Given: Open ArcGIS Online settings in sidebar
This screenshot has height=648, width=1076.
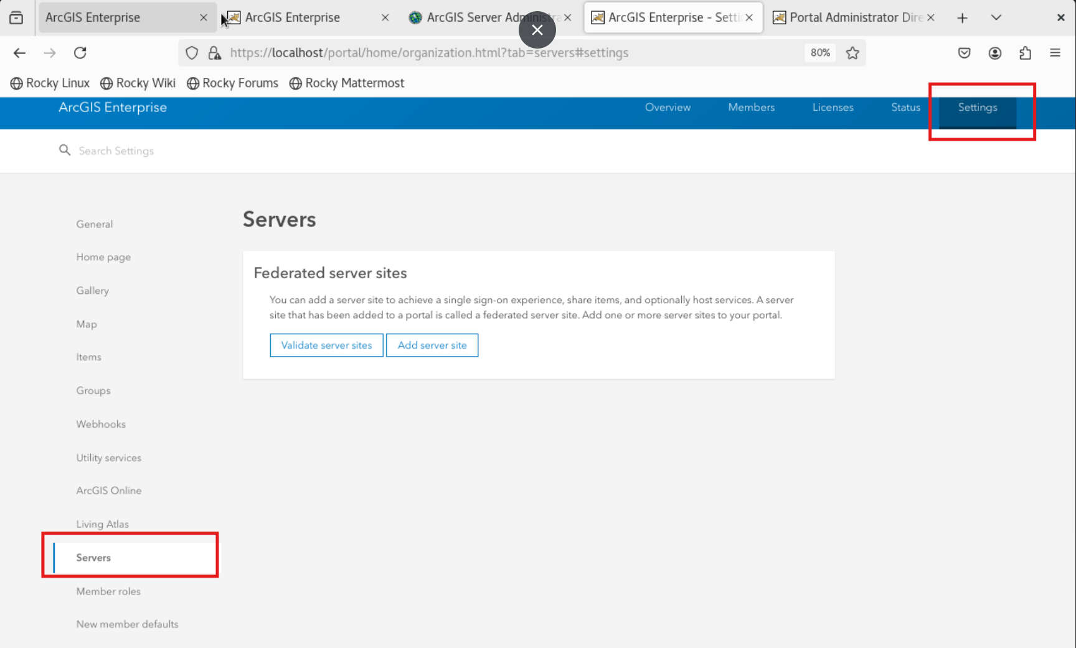Looking at the screenshot, I should (108, 491).
